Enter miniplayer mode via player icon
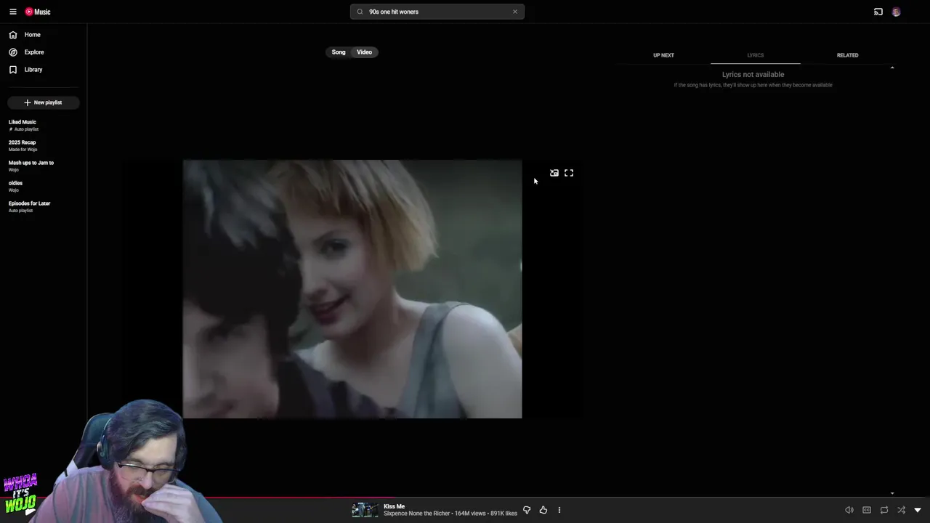Screen dimensions: 930x523 point(554,173)
